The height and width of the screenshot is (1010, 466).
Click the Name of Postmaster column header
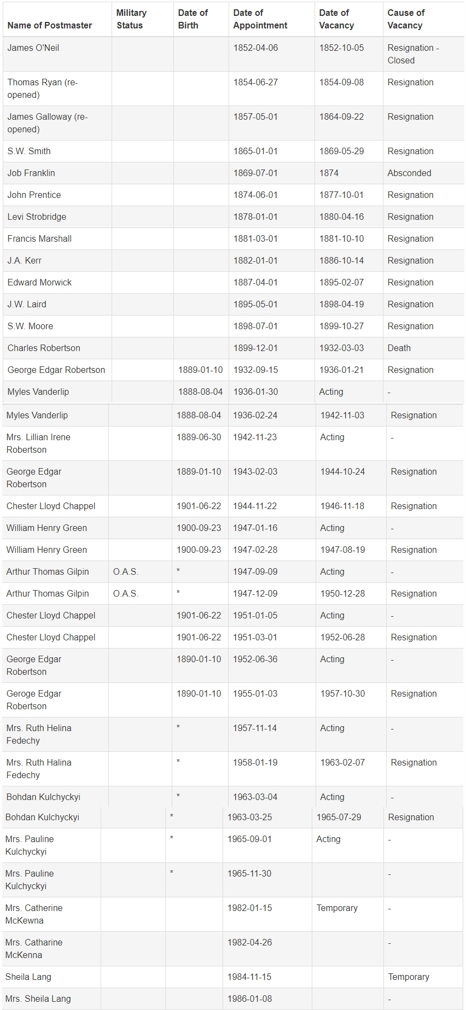pyautogui.click(x=50, y=25)
